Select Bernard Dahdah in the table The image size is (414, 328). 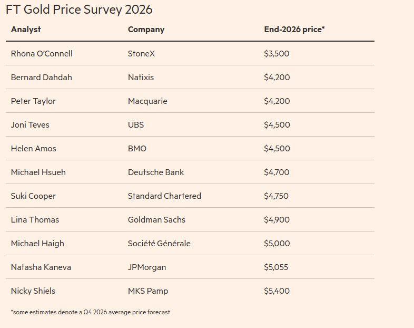click(41, 77)
